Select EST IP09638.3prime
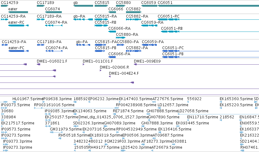259x152 pixels. (x=57, y=99)
